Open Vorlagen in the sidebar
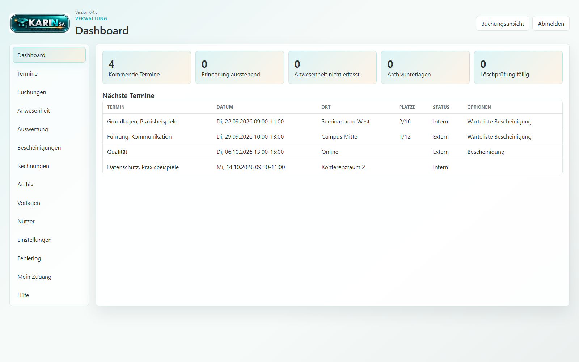The height and width of the screenshot is (362, 579). point(49,203)
